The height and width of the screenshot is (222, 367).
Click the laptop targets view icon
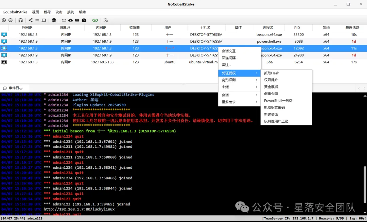pos(44,20)
